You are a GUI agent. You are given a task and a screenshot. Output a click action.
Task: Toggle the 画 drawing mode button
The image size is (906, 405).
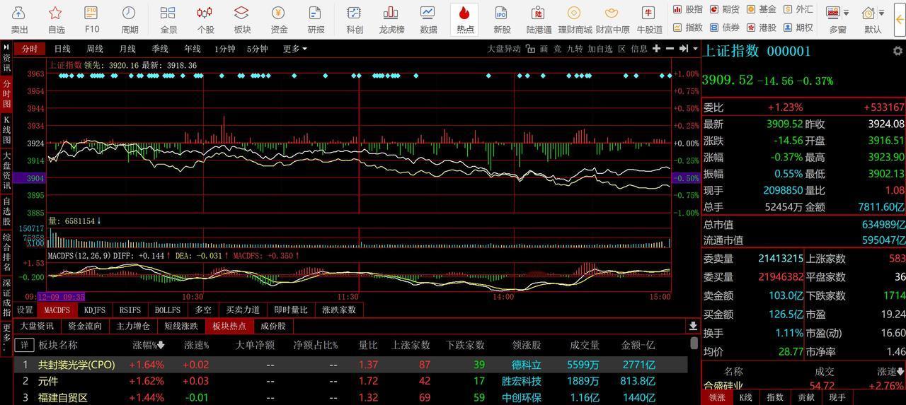click(544, 49)
